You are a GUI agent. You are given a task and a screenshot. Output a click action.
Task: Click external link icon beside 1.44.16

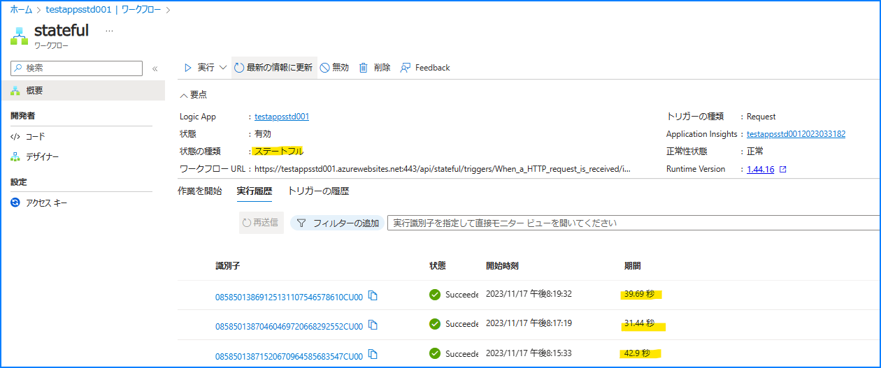(782, 169)
